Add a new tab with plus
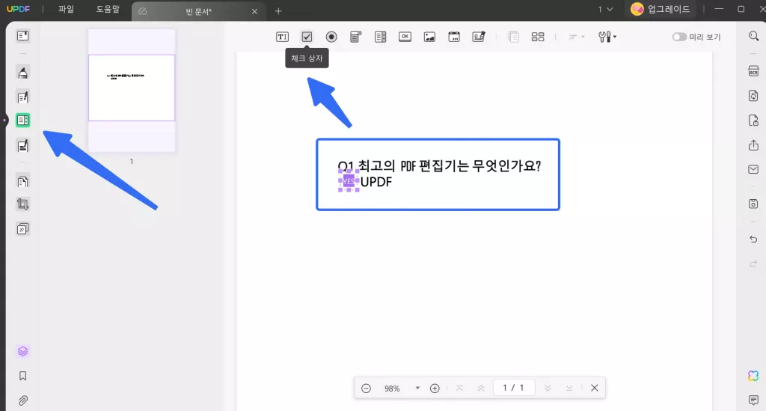 (x=278, y=10)
